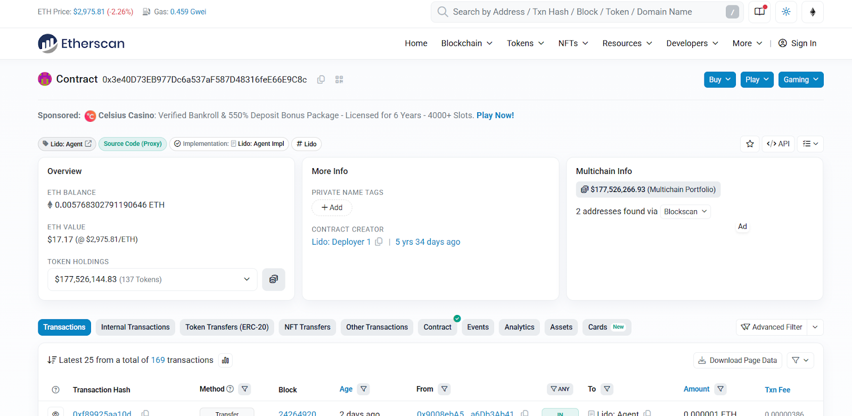Go to Home page
Image resolution: width=852 pixels, height=416 pixels.
416,43
